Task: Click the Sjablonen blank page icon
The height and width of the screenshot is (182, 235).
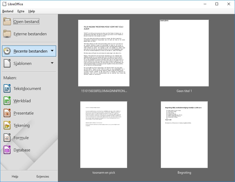Action: tap(7, 63)
